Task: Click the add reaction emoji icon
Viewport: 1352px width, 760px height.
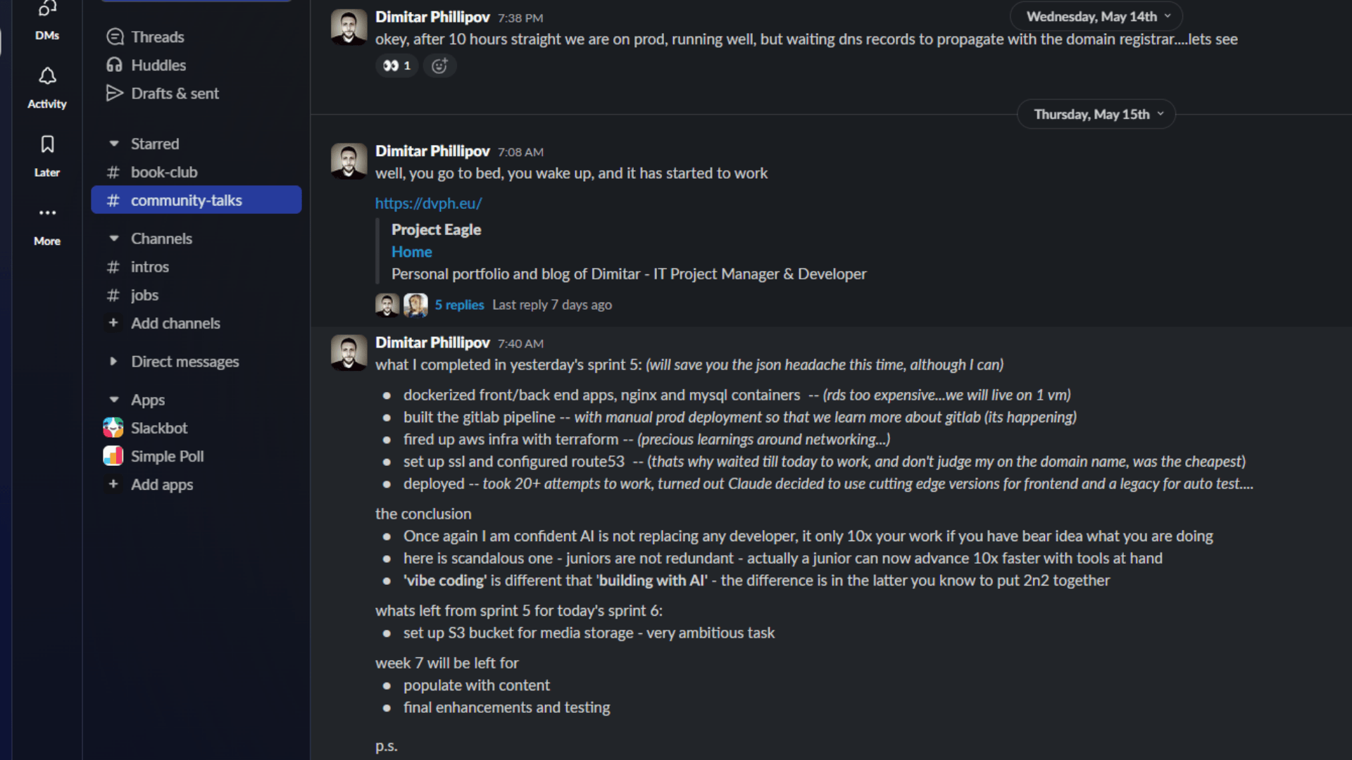Action: [439, 65]
